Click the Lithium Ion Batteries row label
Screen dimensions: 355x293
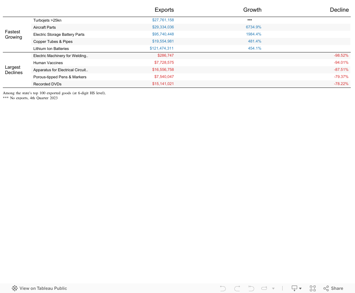click(51, 49)
